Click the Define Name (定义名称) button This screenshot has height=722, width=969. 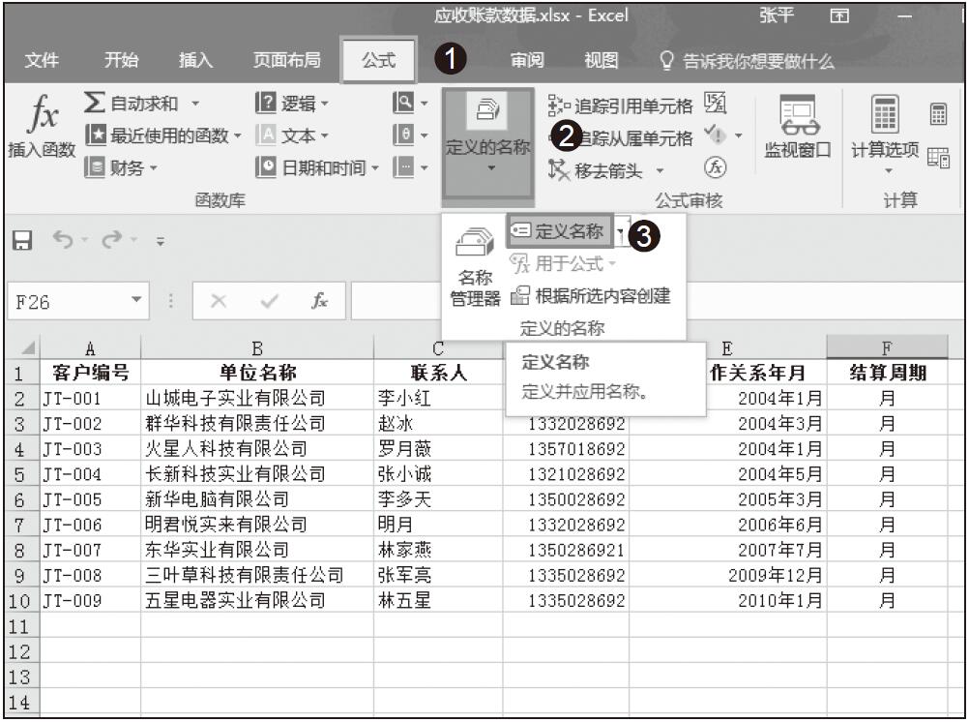tap(559, 231)
